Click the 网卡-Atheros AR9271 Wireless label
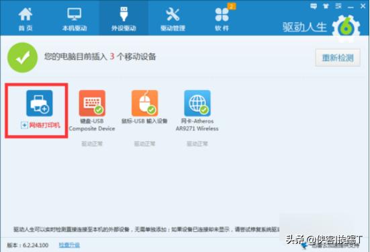This screenshot has height=252, width=370. click(197, 125)
